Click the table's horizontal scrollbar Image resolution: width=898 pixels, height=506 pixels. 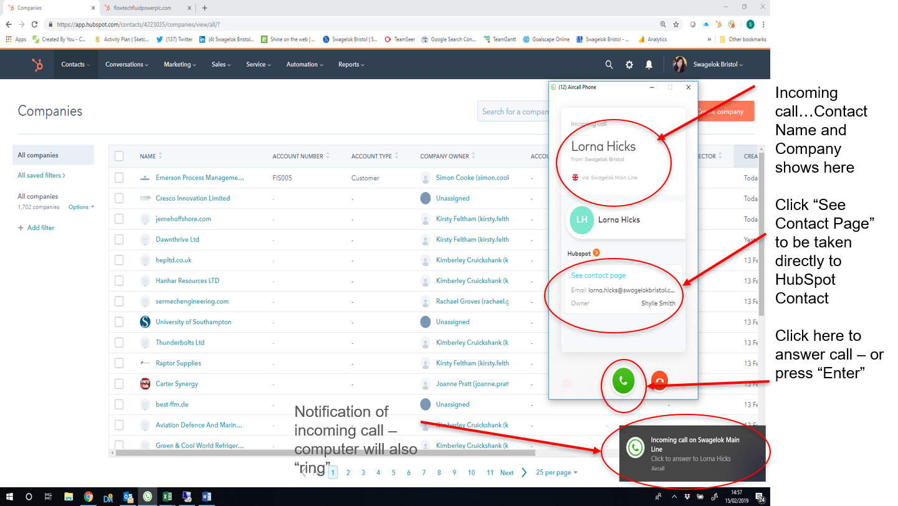tap(325, 453)
